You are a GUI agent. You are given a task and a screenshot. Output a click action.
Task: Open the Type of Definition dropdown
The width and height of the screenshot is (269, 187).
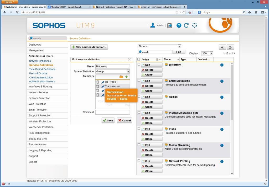[x=112, y=71]
